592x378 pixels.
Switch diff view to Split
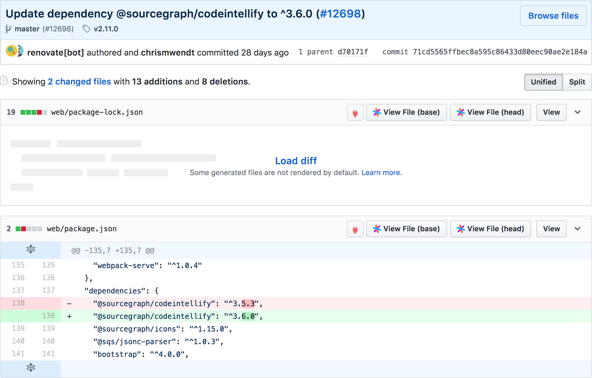pos(577,82)
